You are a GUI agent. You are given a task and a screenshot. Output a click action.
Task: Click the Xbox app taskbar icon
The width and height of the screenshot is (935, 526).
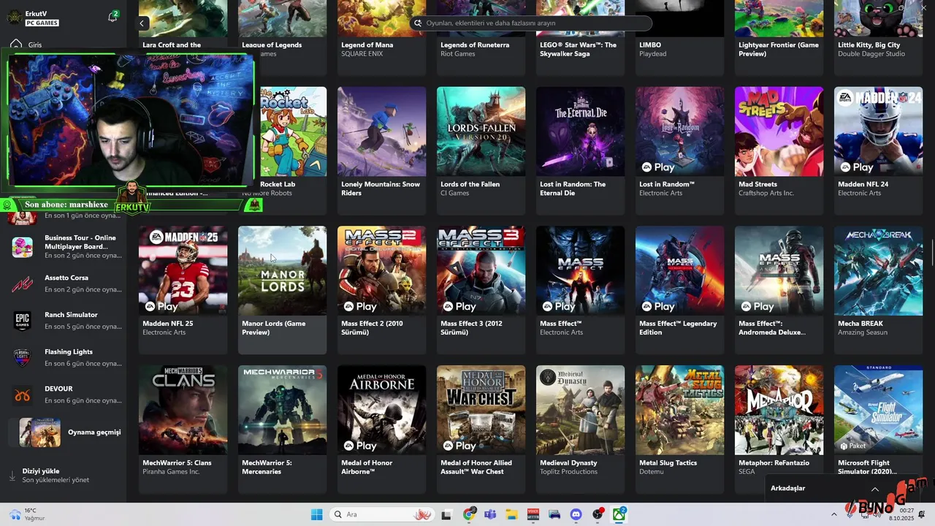(619, 514)
